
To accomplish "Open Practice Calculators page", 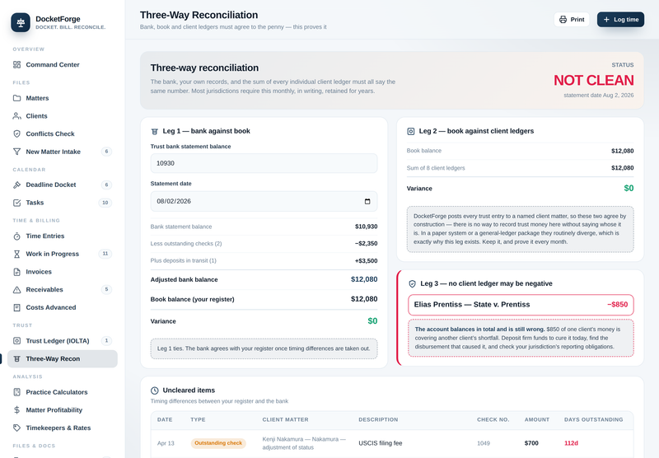I will coord(63,392).
